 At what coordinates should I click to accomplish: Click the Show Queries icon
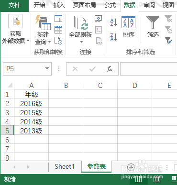pos(58,18)
